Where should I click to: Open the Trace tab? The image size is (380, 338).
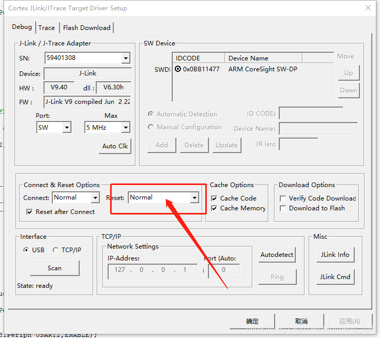47,28
